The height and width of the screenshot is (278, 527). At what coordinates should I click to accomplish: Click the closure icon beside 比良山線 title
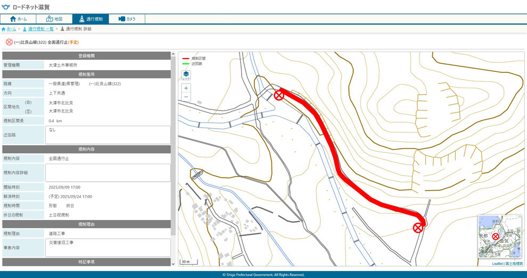coord(9,43)
